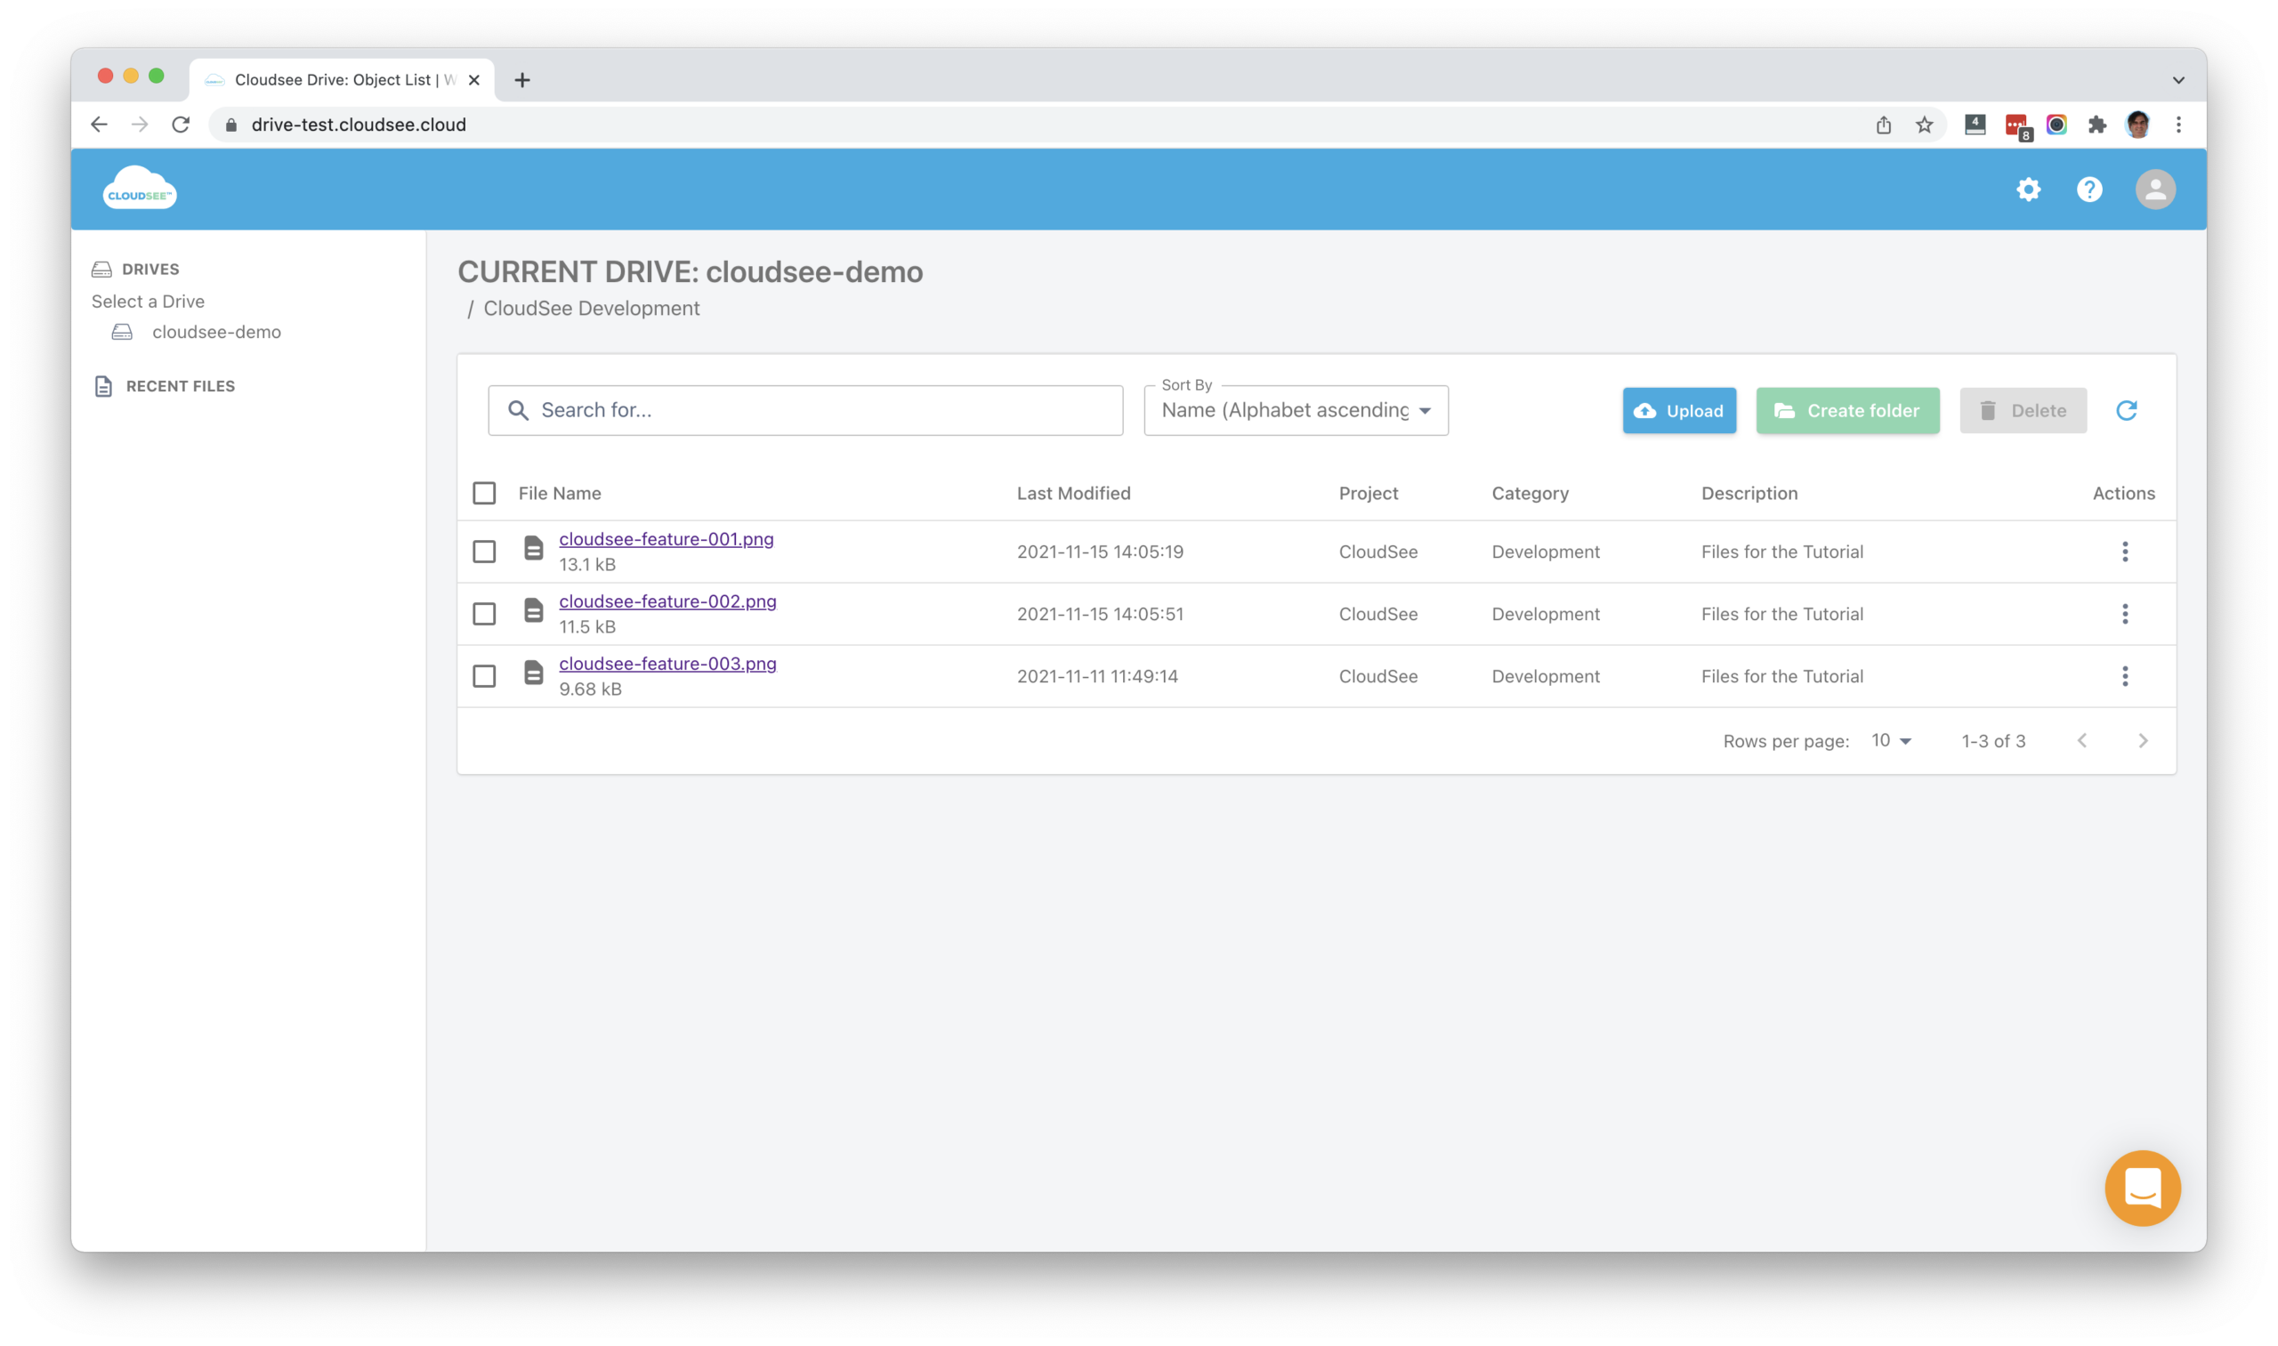Open the chat support bubble bottom right
Image resolution: width=2278 pixels, height=1346 pixels.
[2143, 1189]
